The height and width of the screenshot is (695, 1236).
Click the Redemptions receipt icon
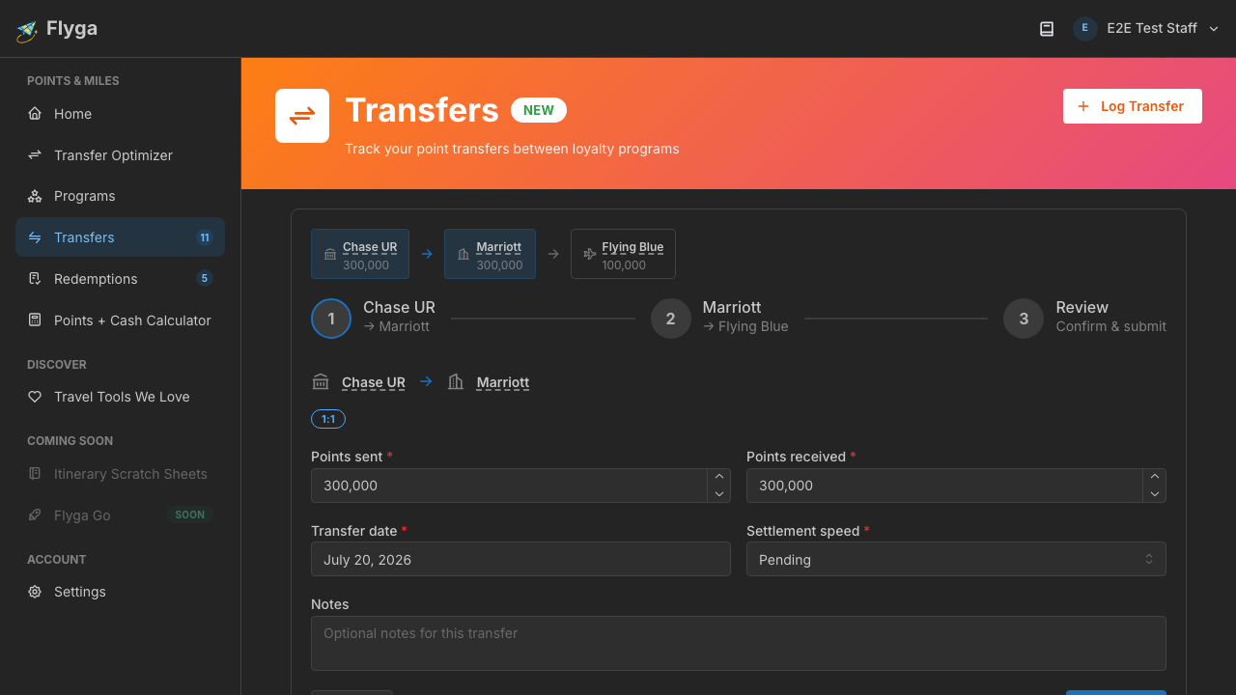(35, 279)
